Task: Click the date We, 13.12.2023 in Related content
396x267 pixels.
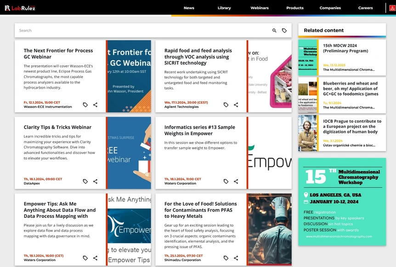Action: [x=334, y=65]
